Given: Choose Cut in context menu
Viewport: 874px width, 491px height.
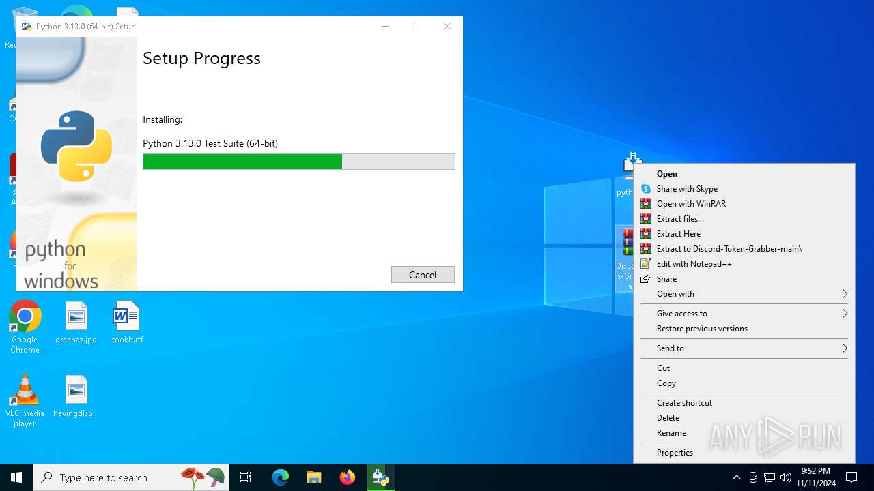Looking at the screenshot, I should pyautogui.click(x=744, y=368).
